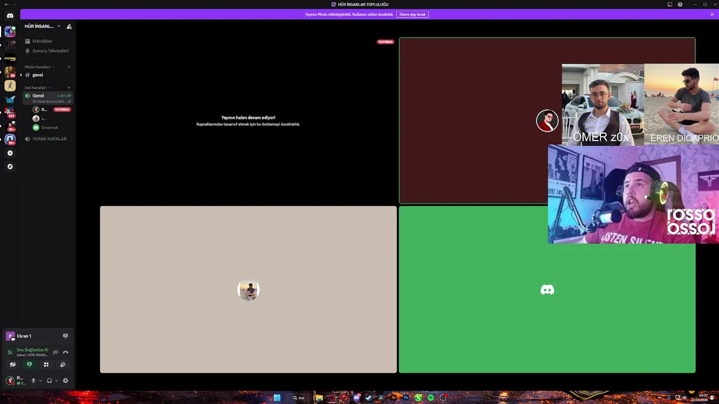Image resolution: width=719 pixels, height=404 pixels.
Task: Select the green Discord-logo participant tile
Action: click(x=547, y=290)
